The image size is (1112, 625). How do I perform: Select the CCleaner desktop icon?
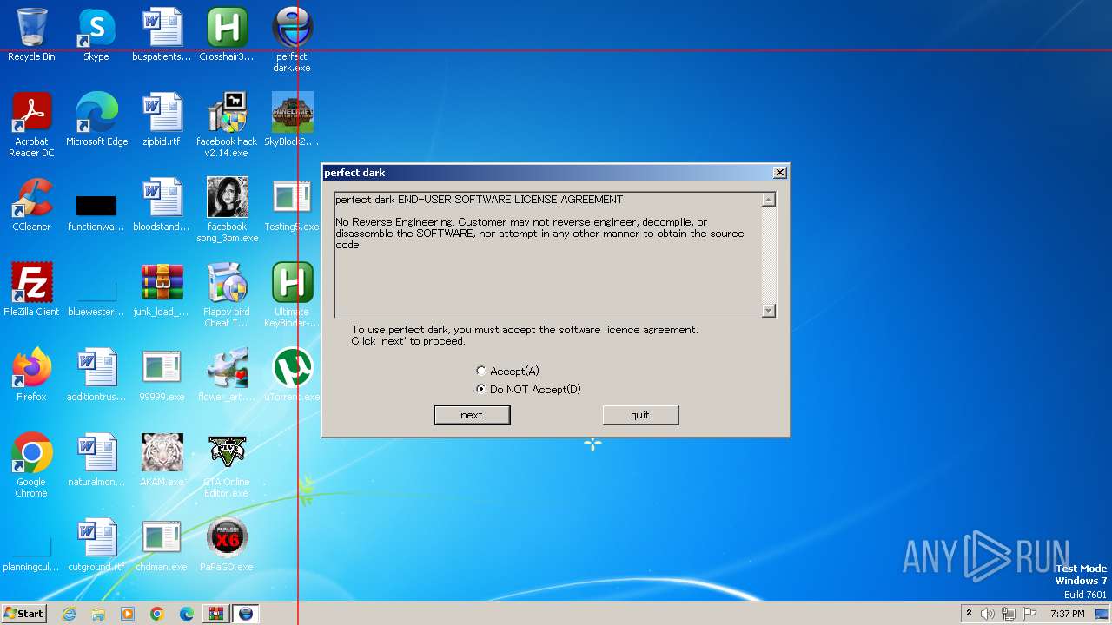(x=31, y=205)
